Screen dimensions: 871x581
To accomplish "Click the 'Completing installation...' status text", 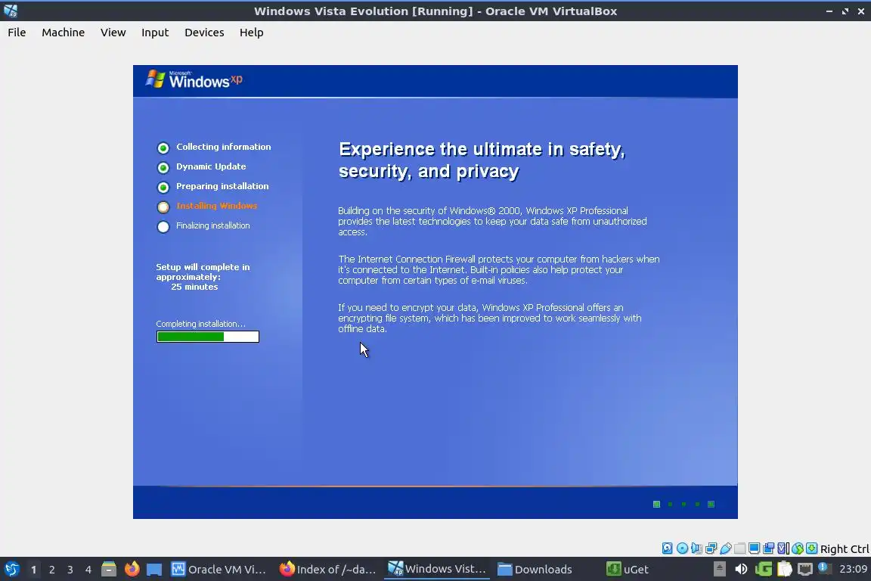I will click(200, 324).
